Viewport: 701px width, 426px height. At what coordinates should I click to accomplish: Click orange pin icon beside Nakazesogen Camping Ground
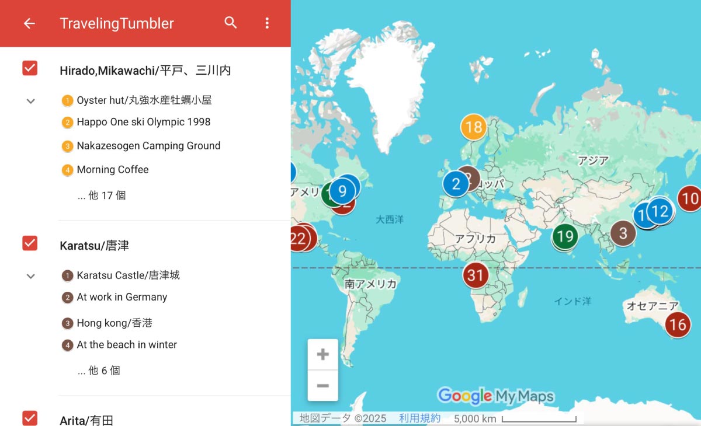67,146
